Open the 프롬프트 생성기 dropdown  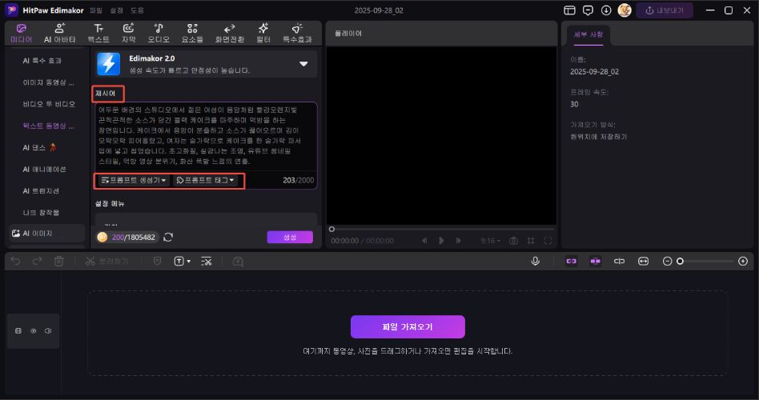(x=134, y=180)
